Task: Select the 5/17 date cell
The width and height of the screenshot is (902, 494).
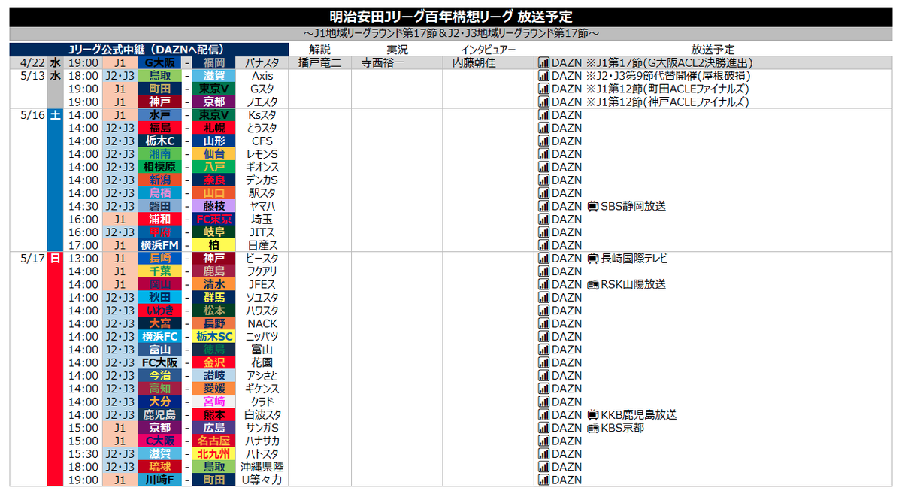Action: [x=29, y=259]
